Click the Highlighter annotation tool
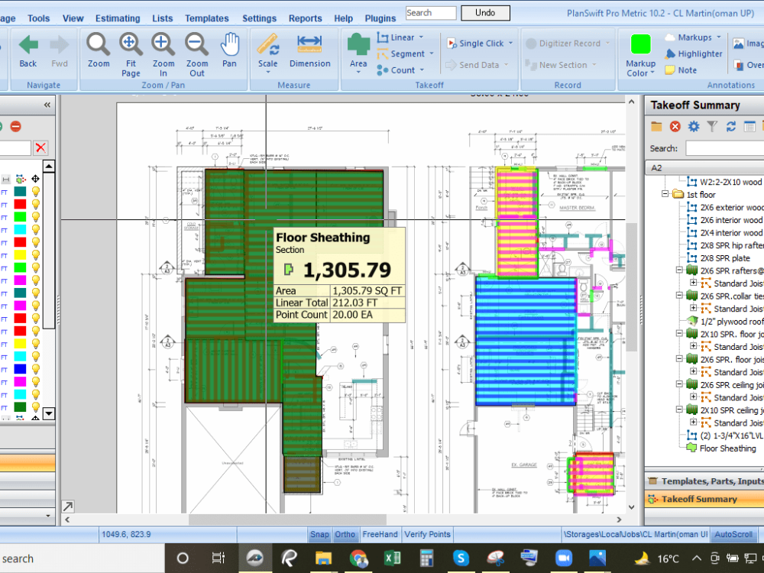 click(x=694, y=53)
